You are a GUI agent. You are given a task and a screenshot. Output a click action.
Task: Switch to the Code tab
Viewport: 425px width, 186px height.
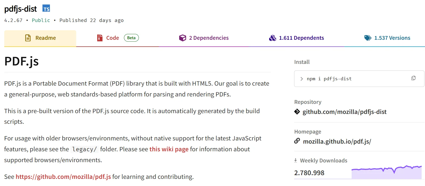118,38
